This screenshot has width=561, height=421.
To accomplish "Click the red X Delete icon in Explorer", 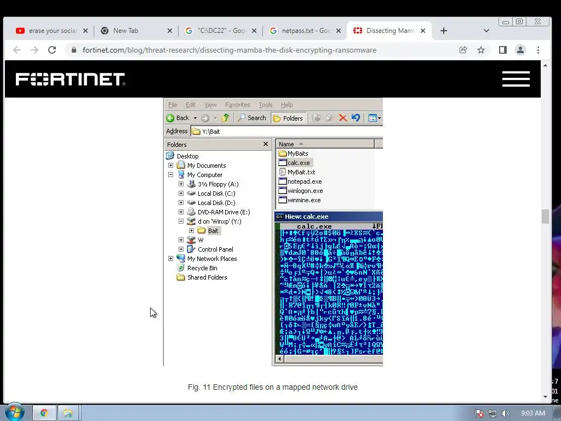I will [343, 118].
